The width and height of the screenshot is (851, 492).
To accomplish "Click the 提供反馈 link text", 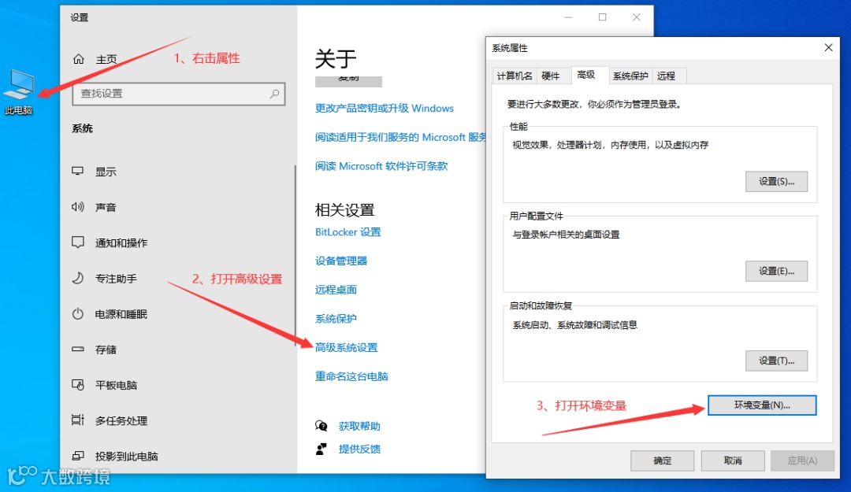I will (x=359, y=449).
